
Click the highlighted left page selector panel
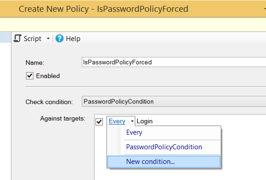(x=5, y=37)
